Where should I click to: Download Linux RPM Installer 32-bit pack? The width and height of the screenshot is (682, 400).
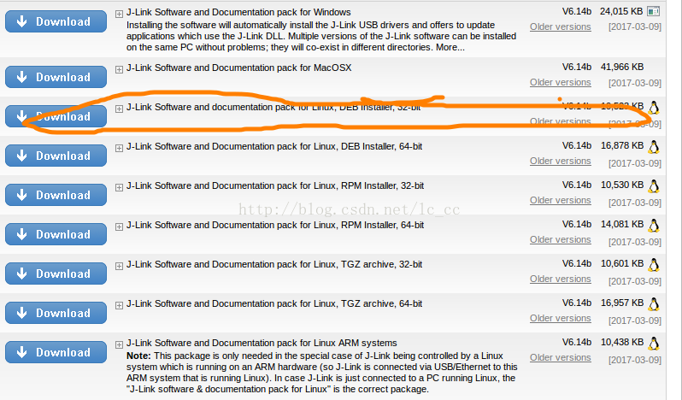coord(56,195)
